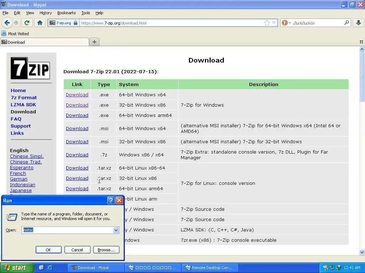Download the 64-bit Windows x64 .exe
The width and height of the screenshot is (365, 273).
tap(77, 95)
